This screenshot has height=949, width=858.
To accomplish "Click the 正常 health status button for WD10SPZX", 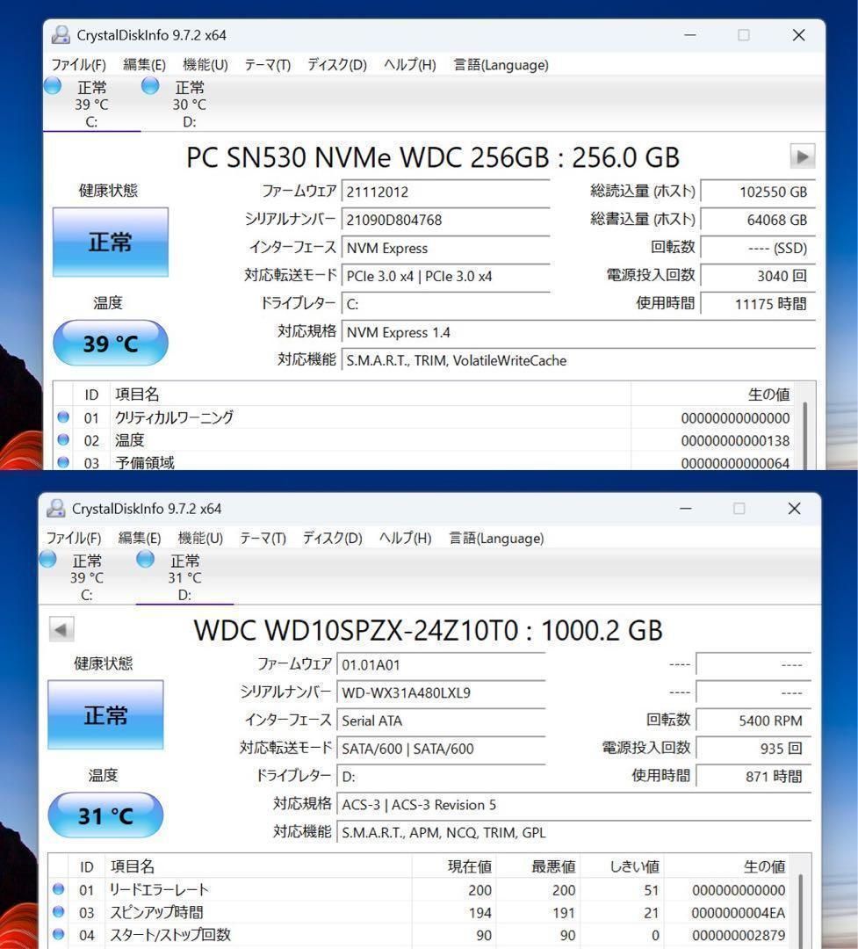I will pyautogui.click(x=105, y=715).
